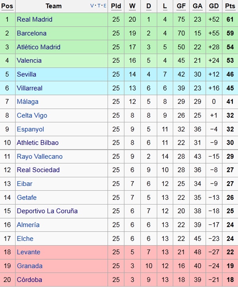Open the Atlético Madrid link
This screenshot has width=238, height=288.
coord(38,47)
